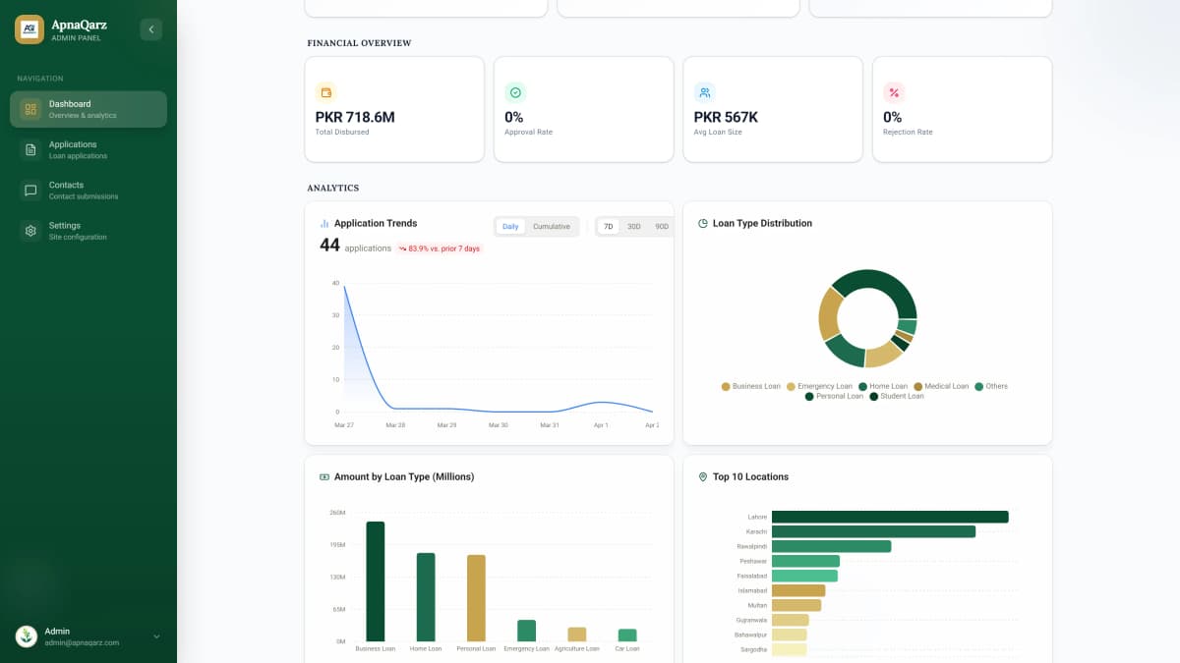1180x663 pixels.
Task: Click the 83.9% vs. prior 7 days badge
Action: [440, 249]
